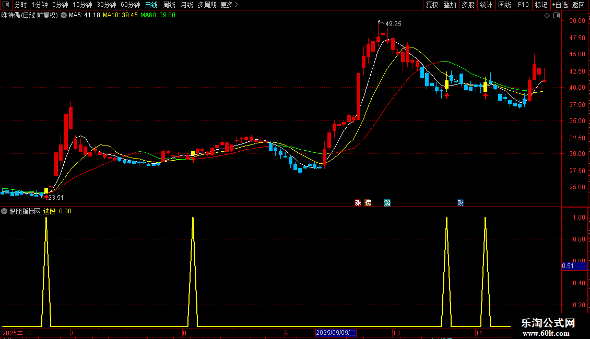Select the 15分钟 period tab
The height and width of the screenshot is (339, 590).
click(x=82, y=5)
